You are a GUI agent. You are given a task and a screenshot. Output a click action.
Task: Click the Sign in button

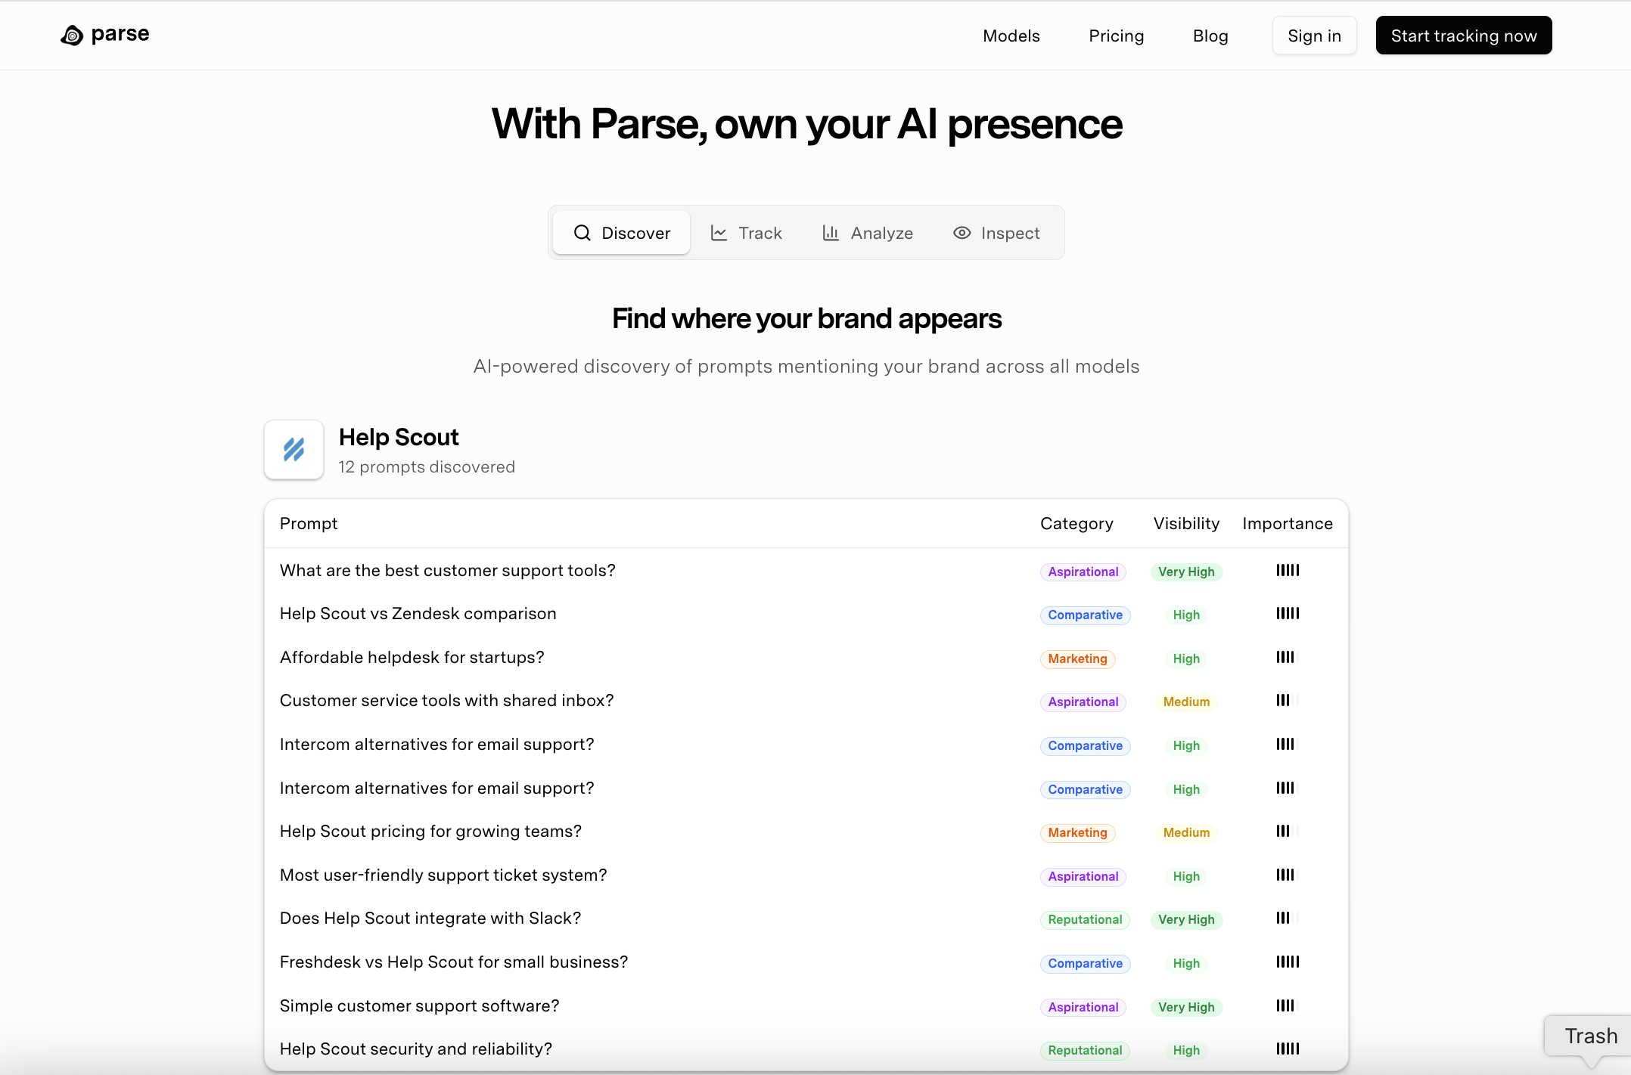[1314, 35]
